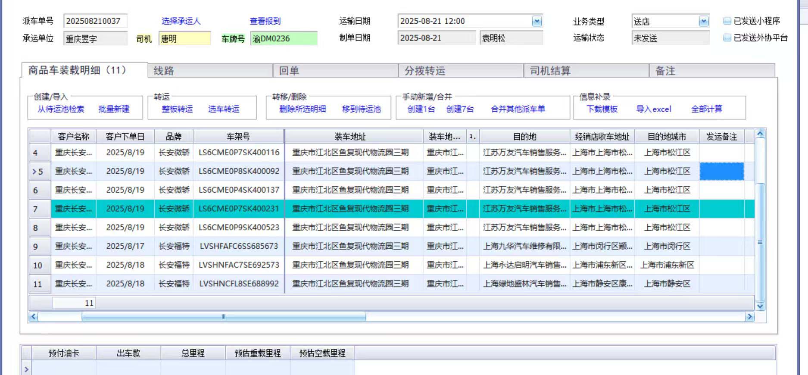Click left arrow of horizontal scrollbar
The height and width of the screenshot is (375, 808).
click(33, 317)
